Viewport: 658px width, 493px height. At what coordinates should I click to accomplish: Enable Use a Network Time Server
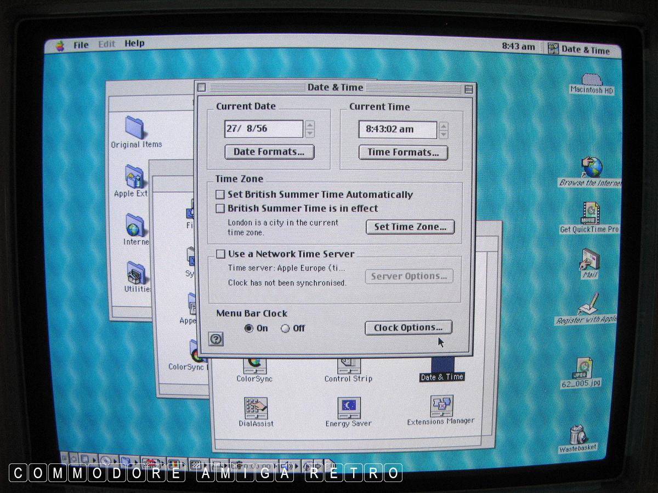[x=220, y=254]
